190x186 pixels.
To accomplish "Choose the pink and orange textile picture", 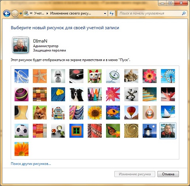I will [x=40, y=131].
